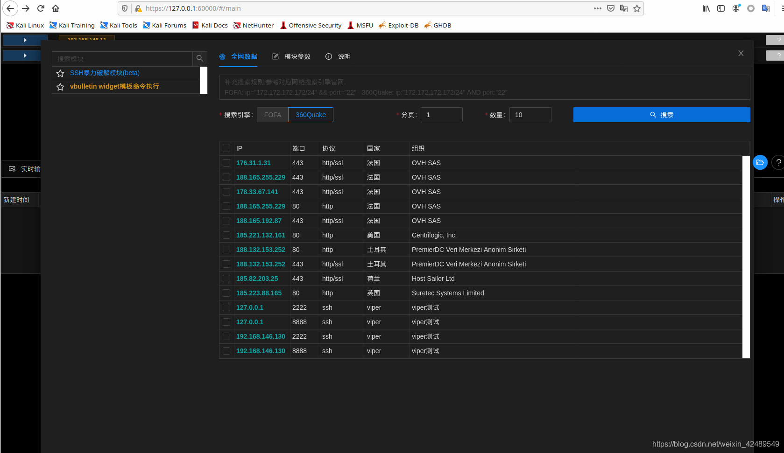Select vbulletin widget模板命令执行 module
Screen dimensions: 784x453
coord(114,86)
